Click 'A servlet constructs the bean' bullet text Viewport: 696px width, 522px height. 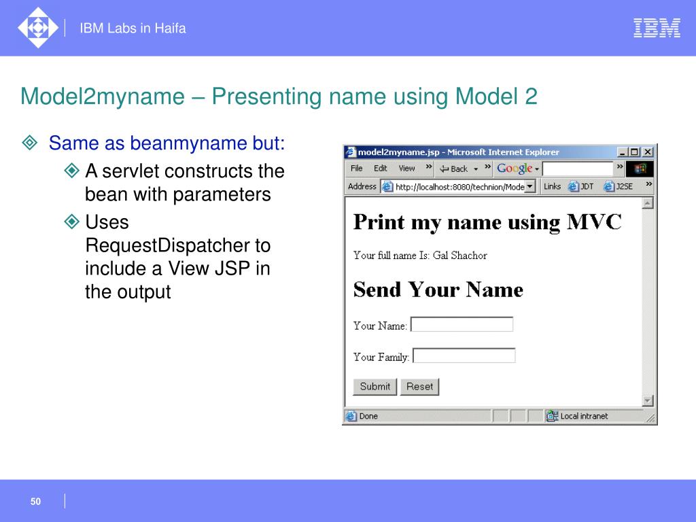185,182
